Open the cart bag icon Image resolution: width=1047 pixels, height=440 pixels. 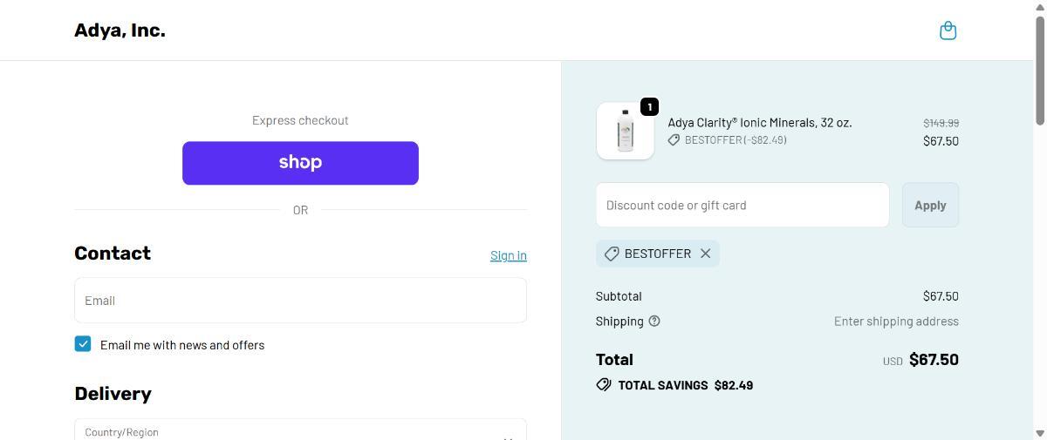click(948, 31)
